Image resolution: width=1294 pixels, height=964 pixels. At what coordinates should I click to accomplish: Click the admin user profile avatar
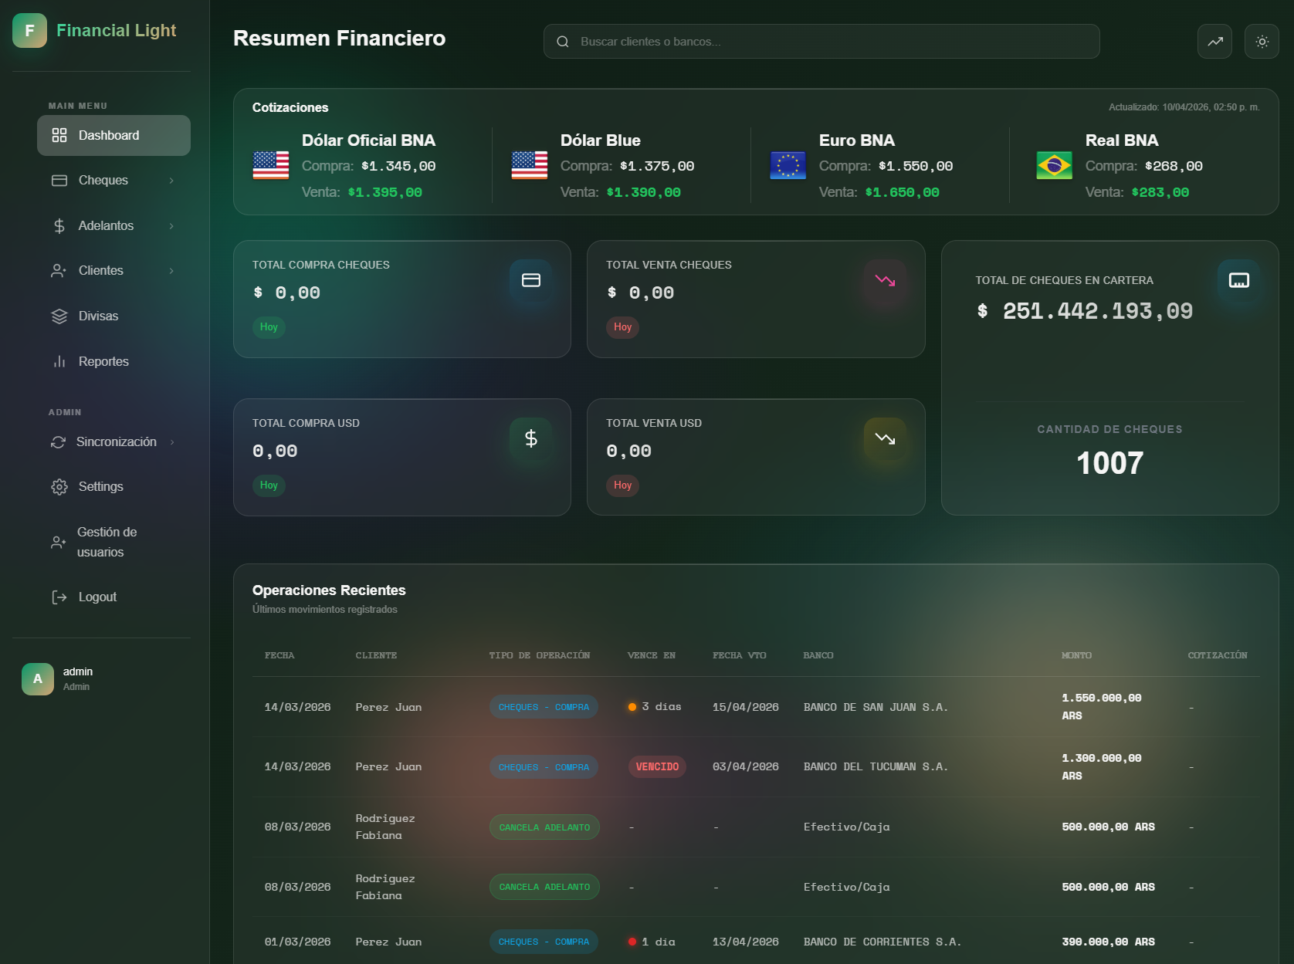pos(36,678)
